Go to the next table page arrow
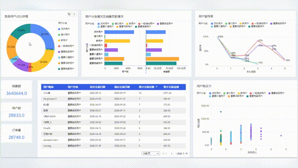Screen dimensions: 298x168 coord(183,154)
